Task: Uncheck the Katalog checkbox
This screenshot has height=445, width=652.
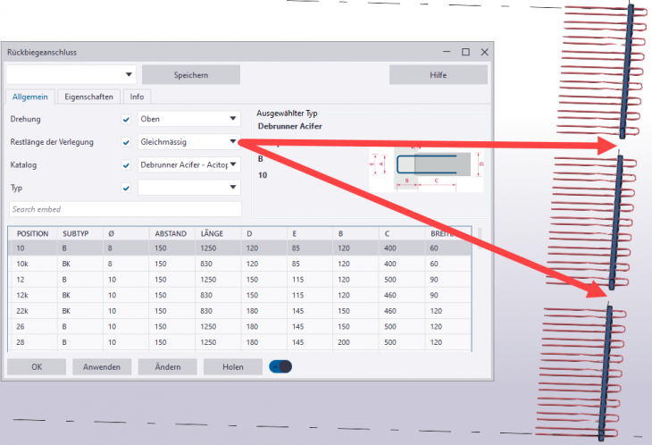Action: click(126, 165)
